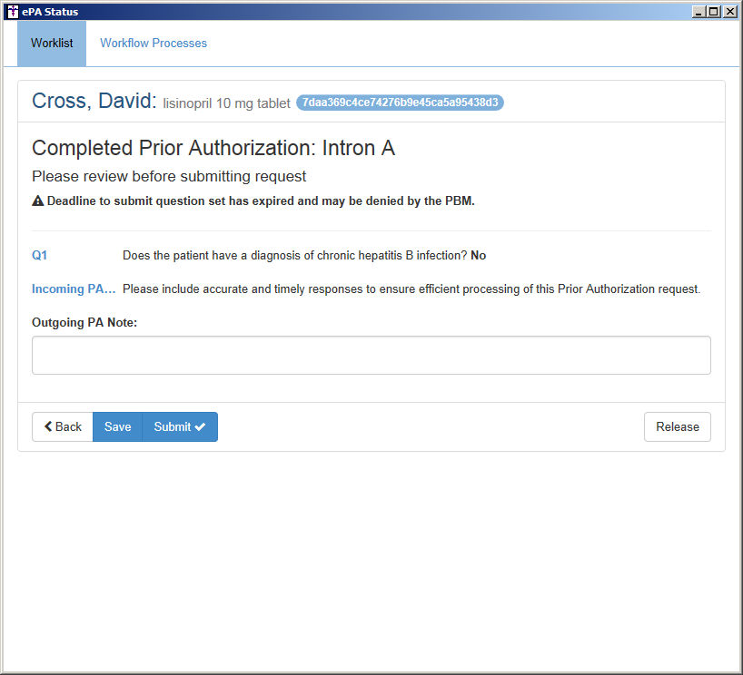Close the ePA Status window
The width and height of the screenshot is (743, 675).
click(729, 12)
